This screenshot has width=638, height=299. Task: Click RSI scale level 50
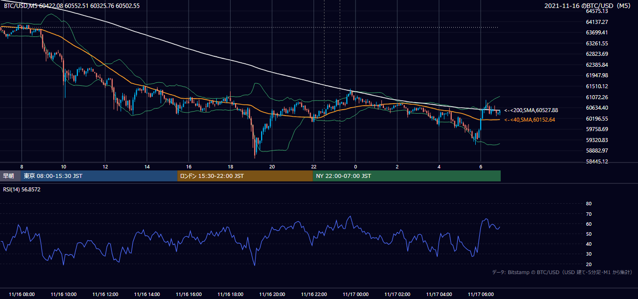pos(589,234)
